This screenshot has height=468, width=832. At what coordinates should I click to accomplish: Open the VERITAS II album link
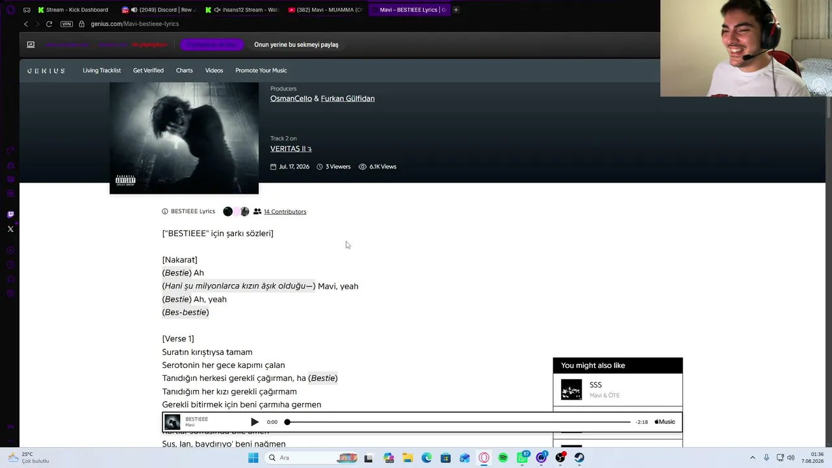pos(291,149)
